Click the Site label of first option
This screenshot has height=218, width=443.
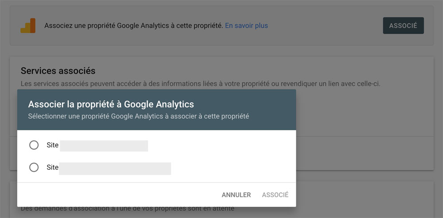pyautogui.click(x=53, y=145)
